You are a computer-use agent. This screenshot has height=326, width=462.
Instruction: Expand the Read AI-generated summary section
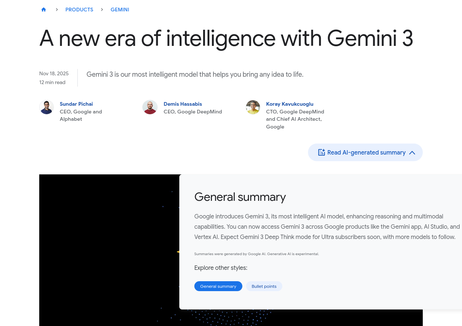[x=365, y=152]
